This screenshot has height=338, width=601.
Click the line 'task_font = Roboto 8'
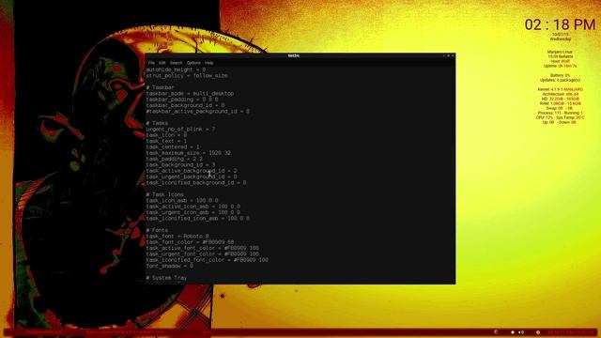(x=177, y=236)
